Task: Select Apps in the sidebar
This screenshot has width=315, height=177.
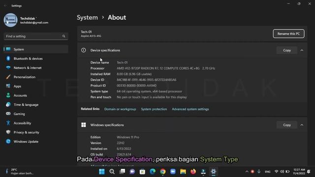Action: (36, 86)
